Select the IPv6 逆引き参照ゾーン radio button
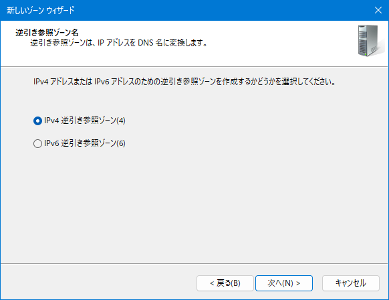The image size is (389, 300). coord(37,143)
